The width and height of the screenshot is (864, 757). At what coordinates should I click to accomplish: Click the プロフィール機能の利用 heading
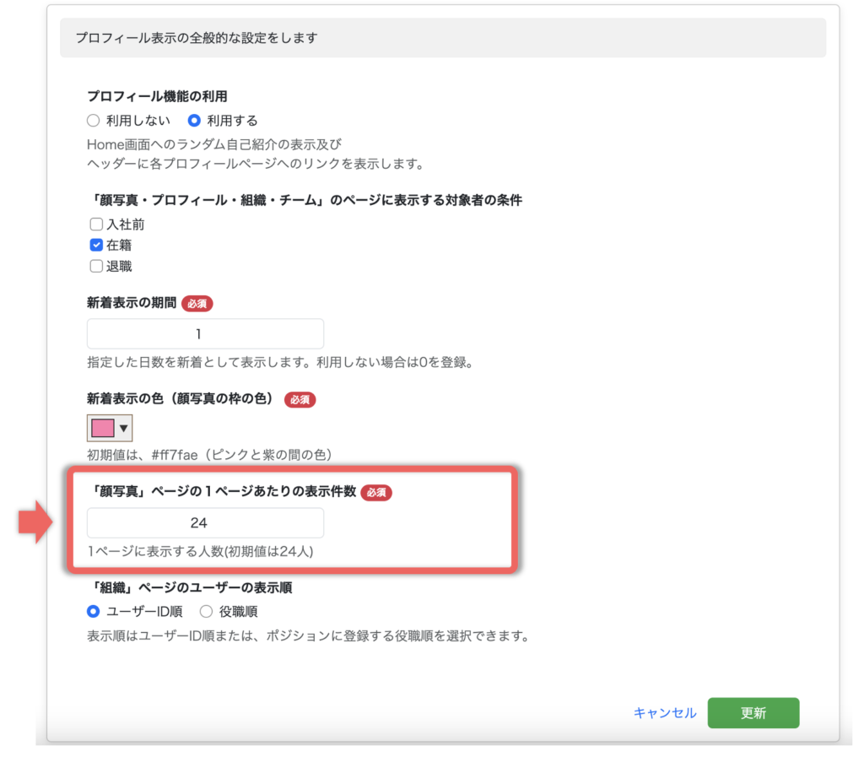[157, 97]
